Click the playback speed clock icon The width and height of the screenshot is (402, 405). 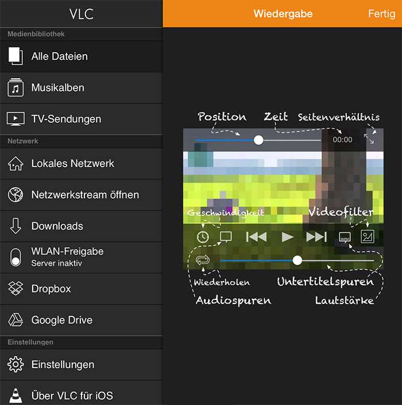(203, 237)
